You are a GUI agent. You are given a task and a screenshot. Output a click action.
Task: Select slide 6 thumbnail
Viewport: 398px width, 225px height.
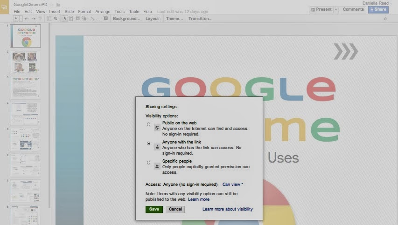[x=25, y=165]
